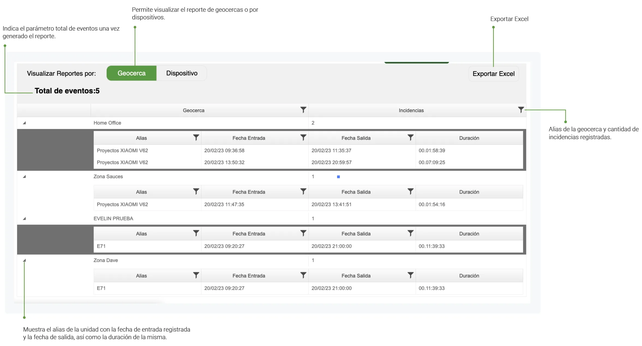The height and width of the screenshot is (346, 642).
Task: Select the E71 row under Zona Dave
Action: (308, 288)
